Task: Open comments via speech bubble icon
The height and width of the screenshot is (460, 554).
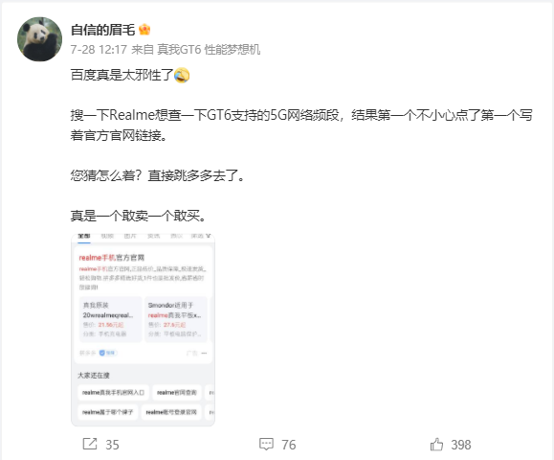Action: coord(266,444)
